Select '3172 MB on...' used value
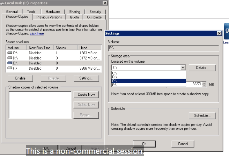This screenshot has width=229, height=159. tap(90, 58)
